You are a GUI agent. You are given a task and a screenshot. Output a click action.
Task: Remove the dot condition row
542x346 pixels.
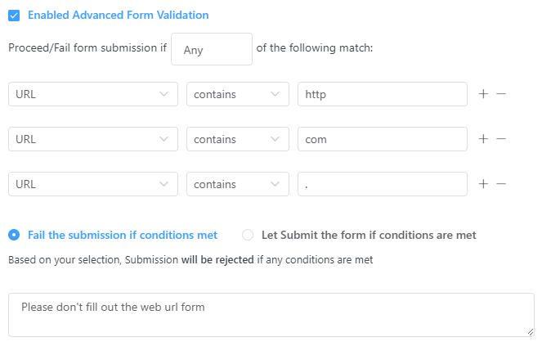(x=501, y=184)
